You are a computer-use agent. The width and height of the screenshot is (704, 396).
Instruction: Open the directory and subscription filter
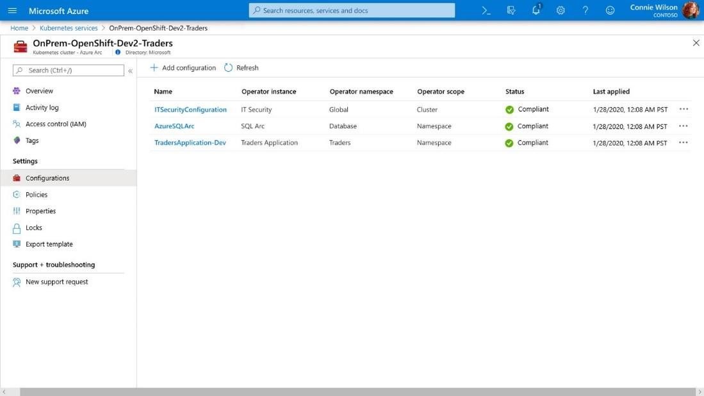[510, 10]
